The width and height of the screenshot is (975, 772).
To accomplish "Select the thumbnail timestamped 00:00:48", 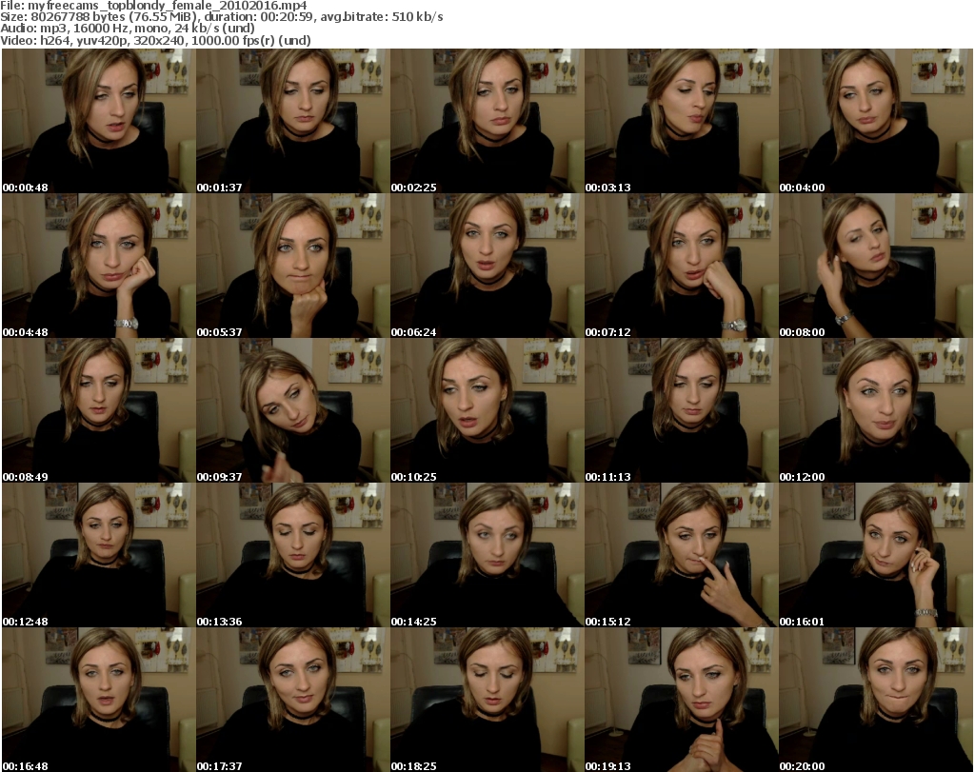I will click(x=99, y=121).
